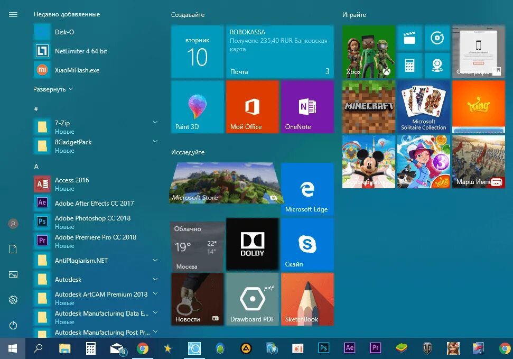Open the 7-Zip folder entry
The image size is (513, 359).
coord(96,127)
